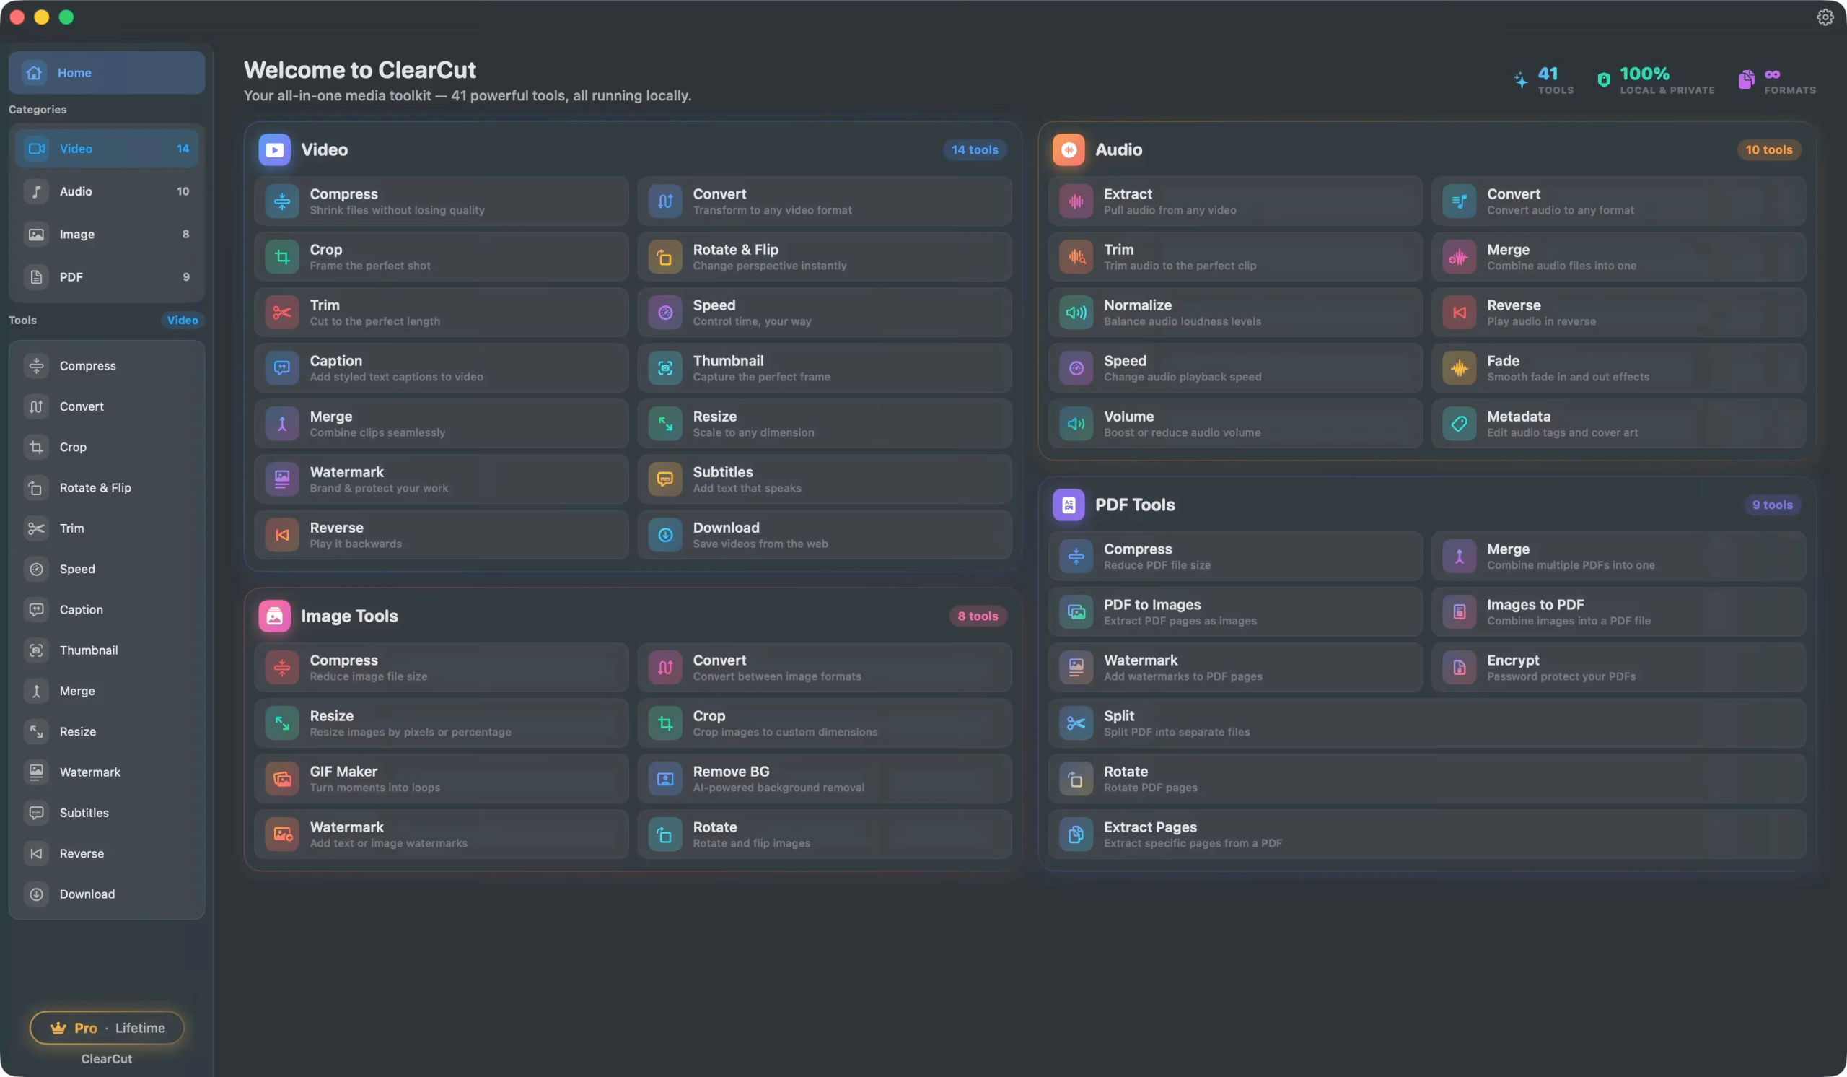Open Watermark from the sidebar Tools list
The height and width of the screenshot is (1077, 1847).
click(x=107, y=772)
